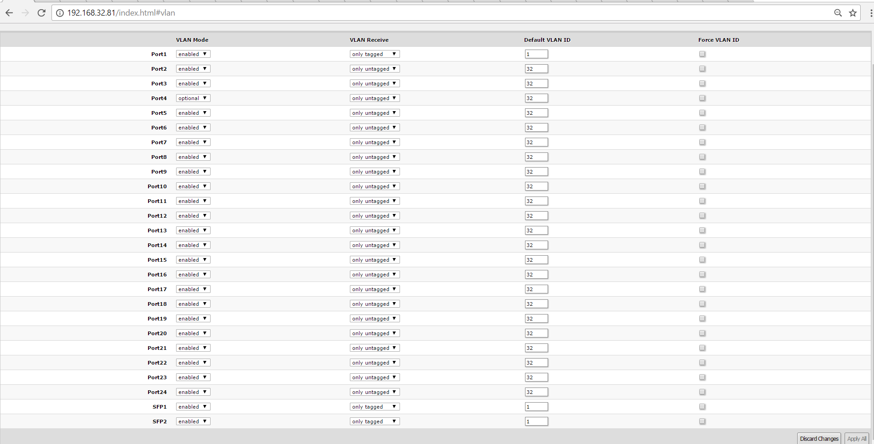
Task: Click the browser forward arrow
Action: pyautogui.click(x=25, y=13)
